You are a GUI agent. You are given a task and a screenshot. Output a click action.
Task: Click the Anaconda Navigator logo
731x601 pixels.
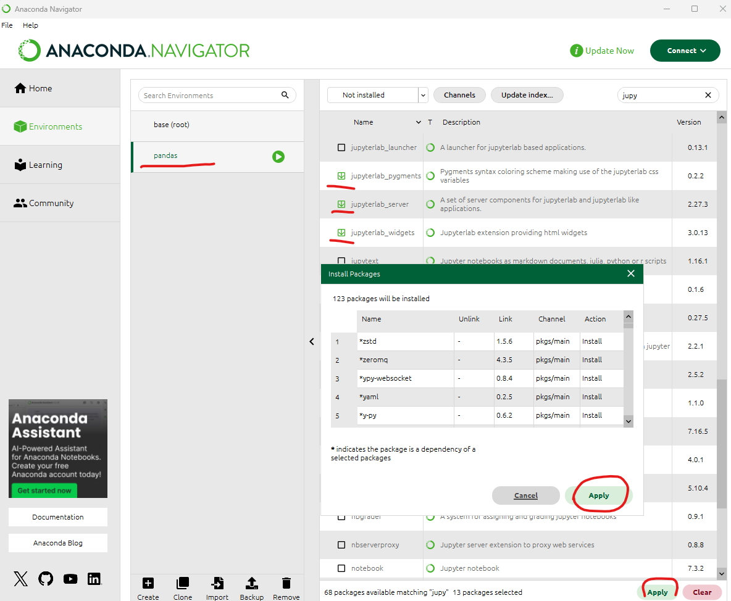pyautogui.click(x=134, y=51)
